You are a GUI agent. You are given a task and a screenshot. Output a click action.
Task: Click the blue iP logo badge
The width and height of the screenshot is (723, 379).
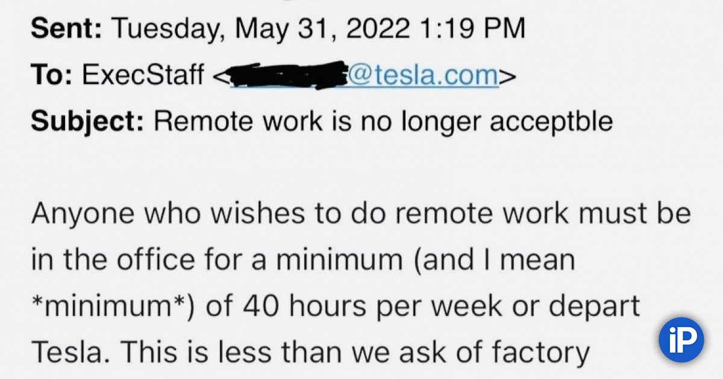pos(681,341)
